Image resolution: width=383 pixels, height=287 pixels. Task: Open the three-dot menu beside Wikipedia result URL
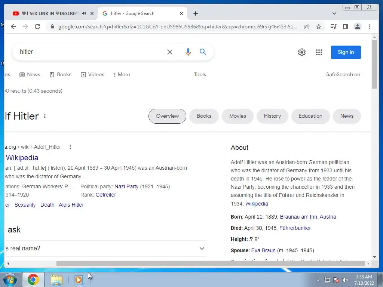click(70, 146)
